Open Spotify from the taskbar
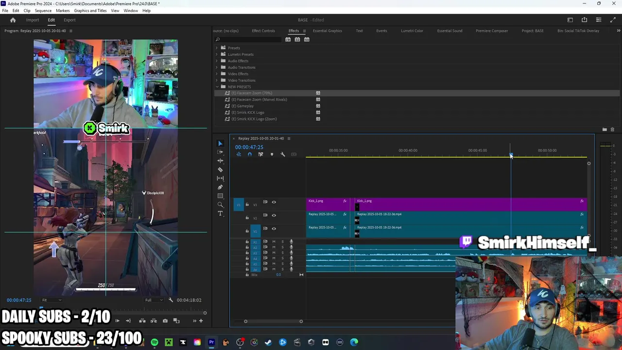 click(155, 342)
